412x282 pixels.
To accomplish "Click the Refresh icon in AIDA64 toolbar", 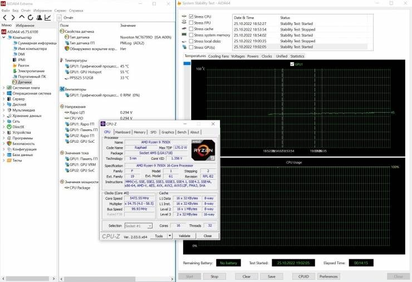I will (x=31, y=18).
